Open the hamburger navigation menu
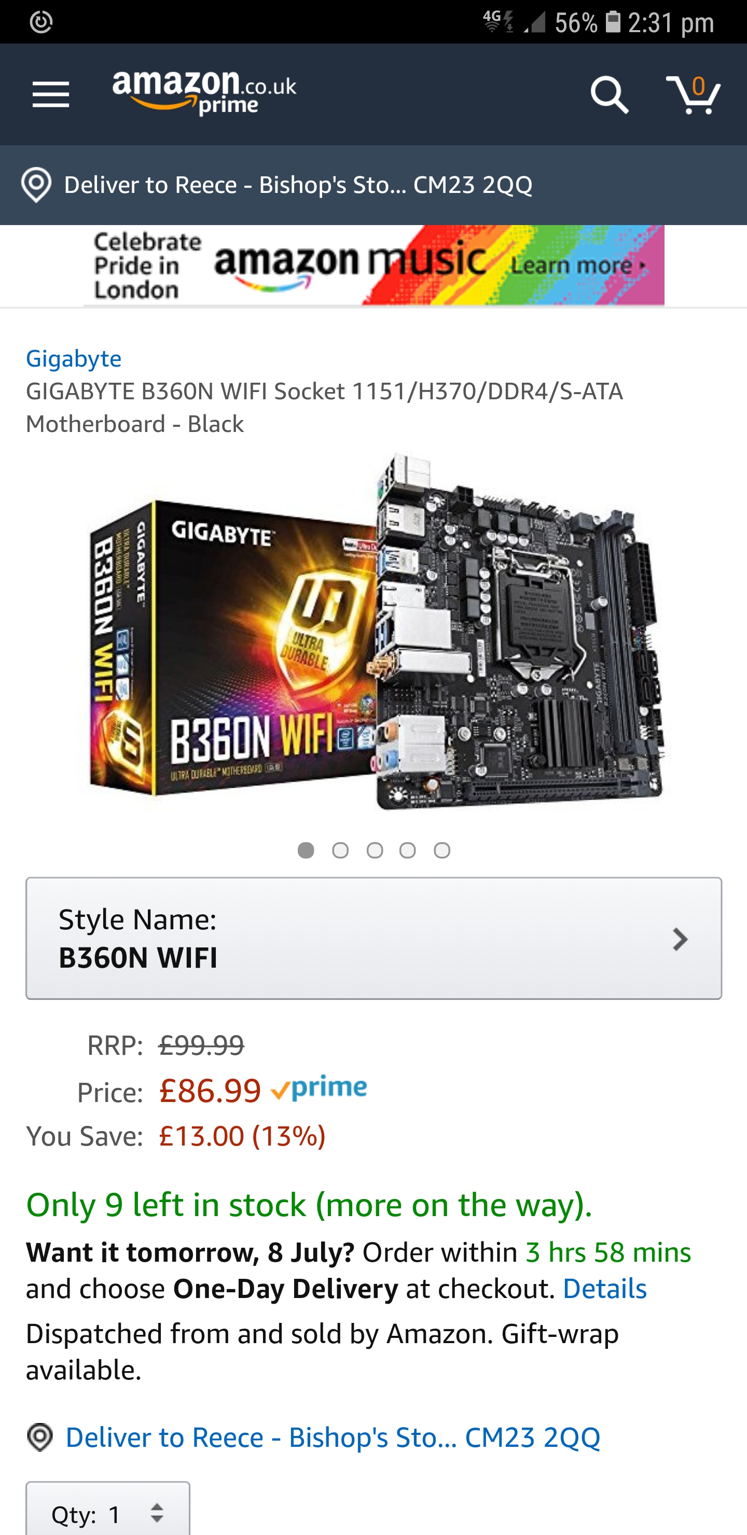 click(x=51, y=95)
